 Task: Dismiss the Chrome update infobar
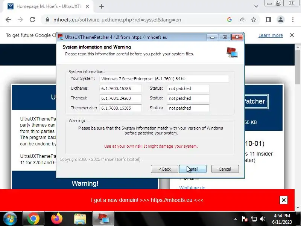coord(292,35)
